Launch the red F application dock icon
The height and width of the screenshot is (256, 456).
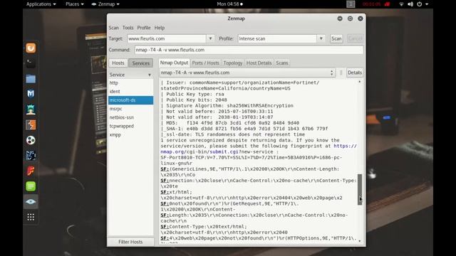point(31,171)
